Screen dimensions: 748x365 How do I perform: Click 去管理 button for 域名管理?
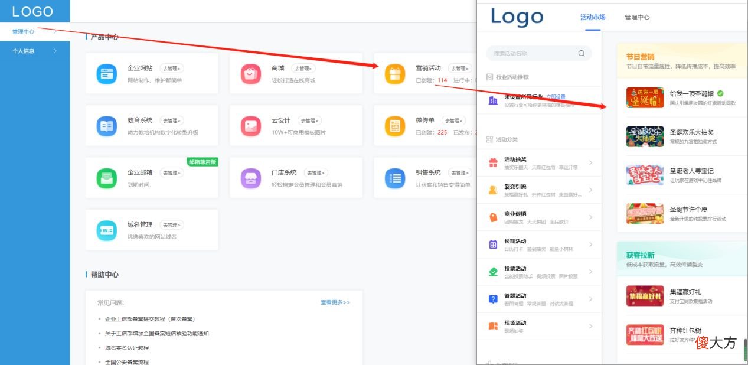tap(172, 225)
